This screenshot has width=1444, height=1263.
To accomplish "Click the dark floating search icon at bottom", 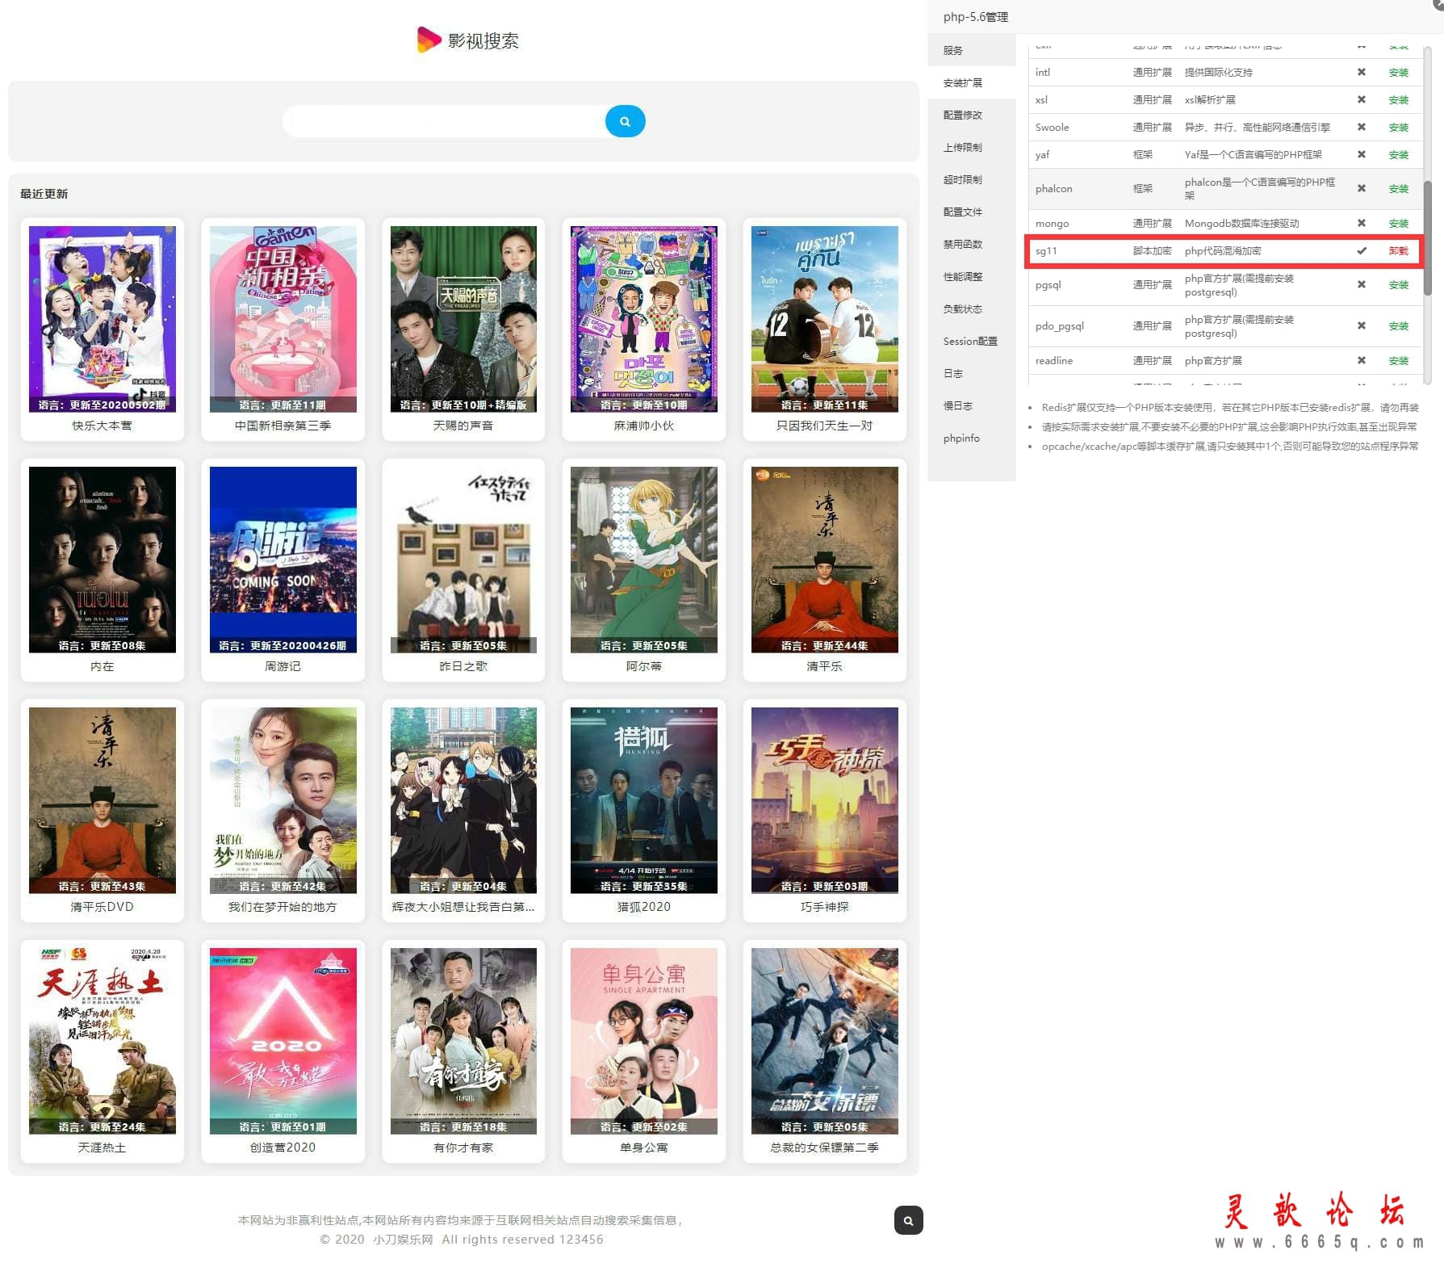I will [908, 1220].
